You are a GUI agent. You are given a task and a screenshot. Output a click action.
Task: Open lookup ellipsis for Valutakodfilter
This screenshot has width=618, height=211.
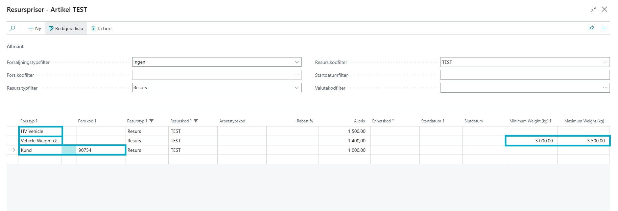(x=605, y=88)
